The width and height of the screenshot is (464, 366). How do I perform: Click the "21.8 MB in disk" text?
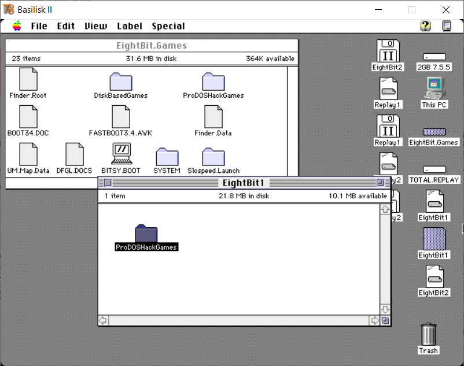point(244,196)
